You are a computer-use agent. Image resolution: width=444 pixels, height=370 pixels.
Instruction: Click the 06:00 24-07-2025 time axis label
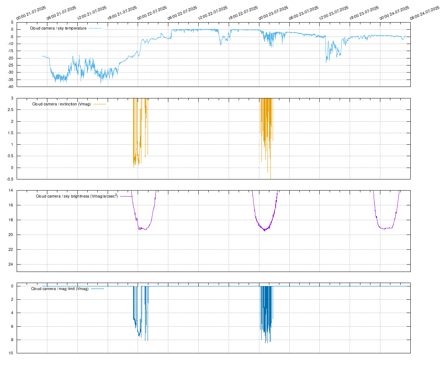point(425,13)
